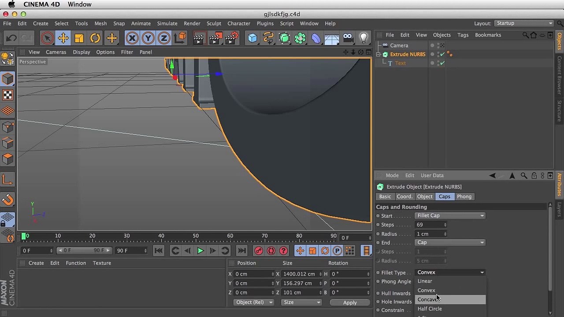The image size is (564, 317).
Task: Switch to the Coord. tab
Action: tap(404, 197)
